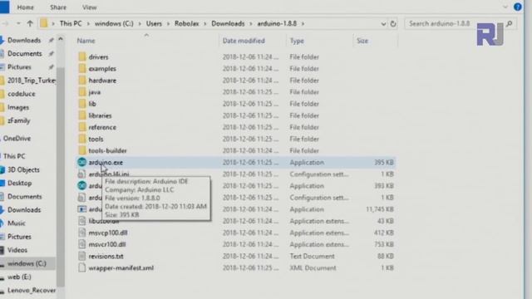532x299 pixels.
Task: Select web (E:) drive in sidebar
Action: pos(19,277)
